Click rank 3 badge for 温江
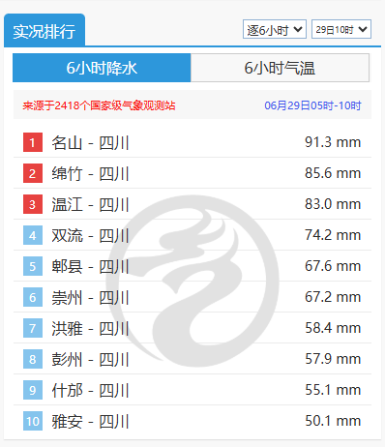This screenshot has width=385, height=447. 33,204
